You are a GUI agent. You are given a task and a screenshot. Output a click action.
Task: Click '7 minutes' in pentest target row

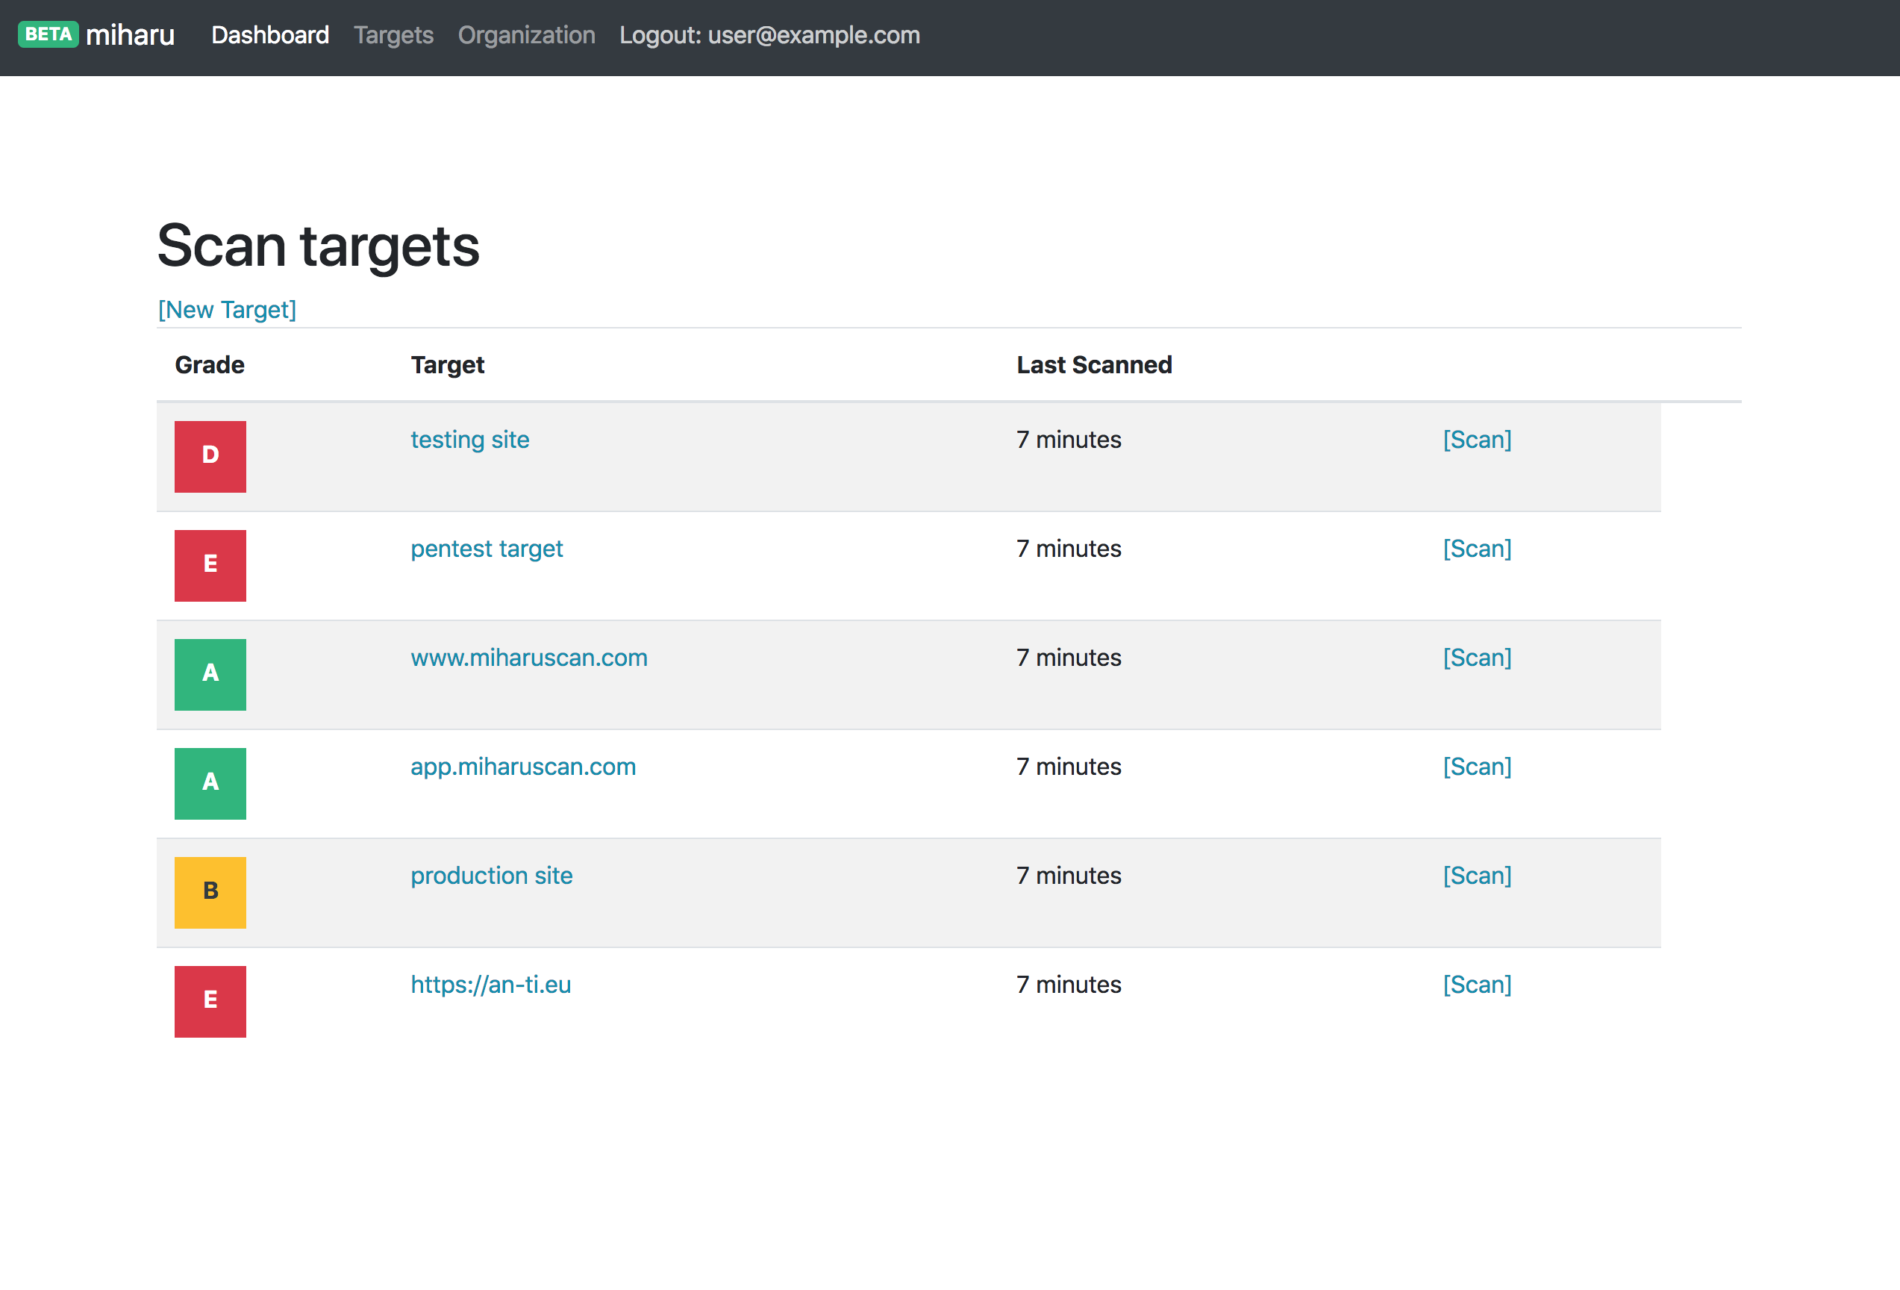[1069, 549]
